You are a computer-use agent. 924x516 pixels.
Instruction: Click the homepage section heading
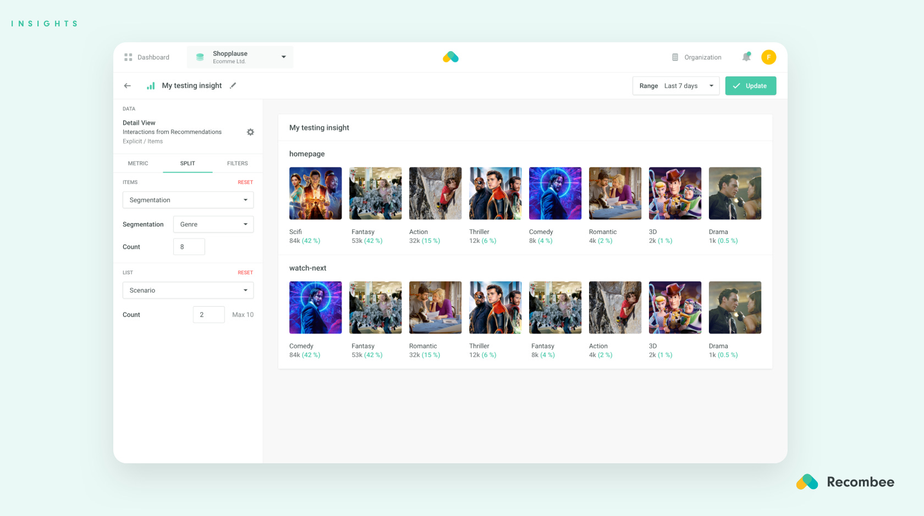[307, 154]
